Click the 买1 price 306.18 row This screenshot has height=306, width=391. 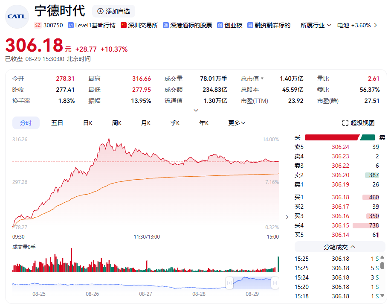[x=337, y=197]
